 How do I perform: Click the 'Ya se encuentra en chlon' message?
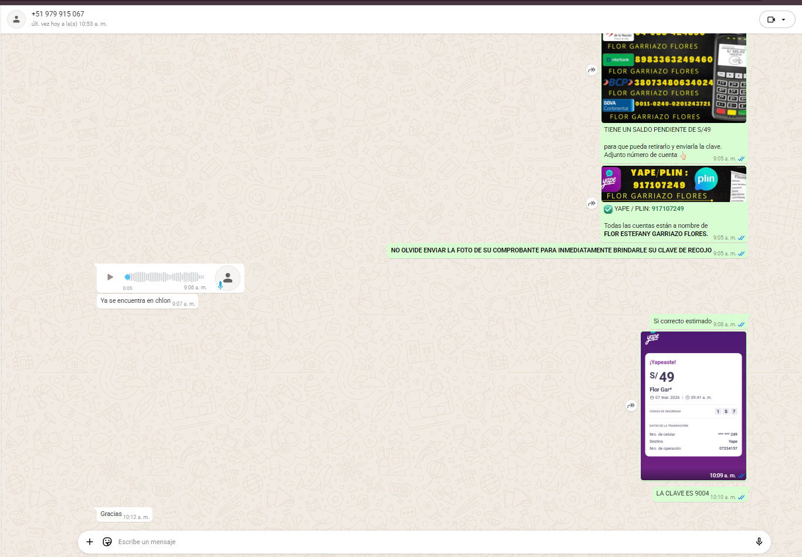(135, 300)
